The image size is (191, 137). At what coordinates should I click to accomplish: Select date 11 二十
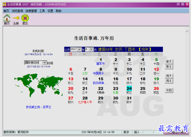(x=143, y=71)
